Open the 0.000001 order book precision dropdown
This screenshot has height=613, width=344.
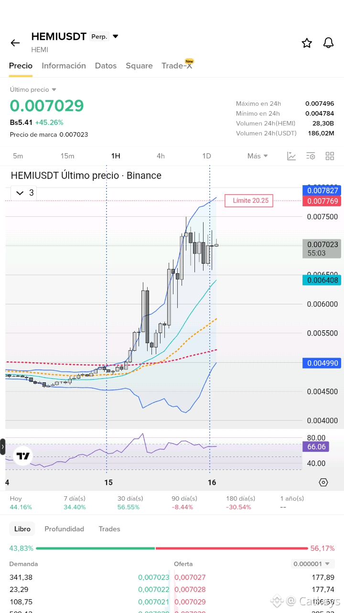313,564
